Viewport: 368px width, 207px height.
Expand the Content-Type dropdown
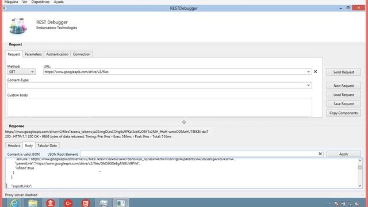point(308,85)
